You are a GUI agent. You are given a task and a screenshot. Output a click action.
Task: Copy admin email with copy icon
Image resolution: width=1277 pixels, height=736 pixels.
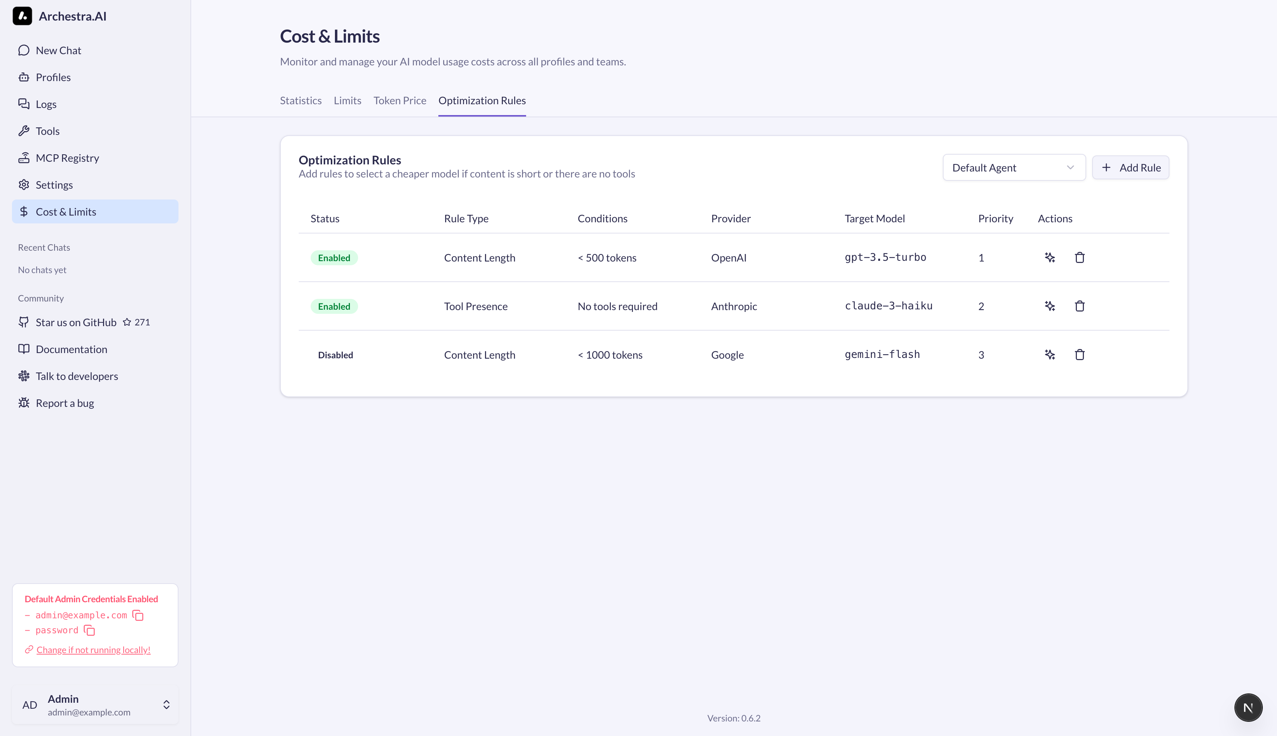pyautogui.click(x=138, y=615)
